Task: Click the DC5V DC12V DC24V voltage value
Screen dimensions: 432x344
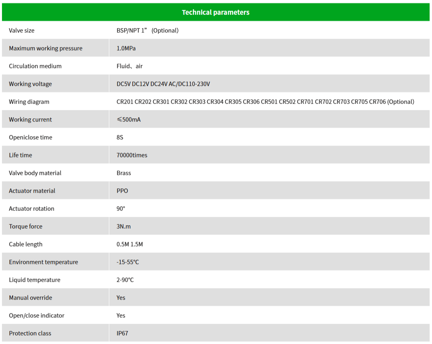Action: [x=163, y=84]
